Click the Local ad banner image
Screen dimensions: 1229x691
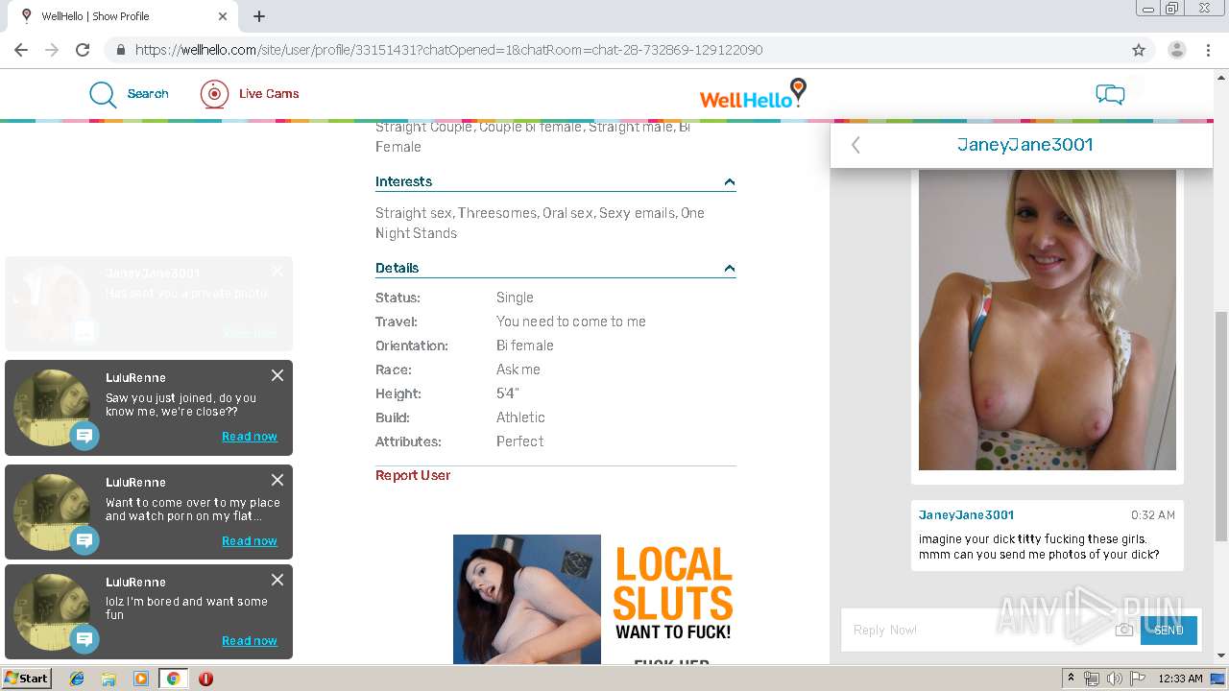coord(595,600)
